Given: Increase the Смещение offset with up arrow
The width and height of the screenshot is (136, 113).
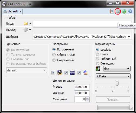Looking at the screenshot, I should click(x=87, y=98).
